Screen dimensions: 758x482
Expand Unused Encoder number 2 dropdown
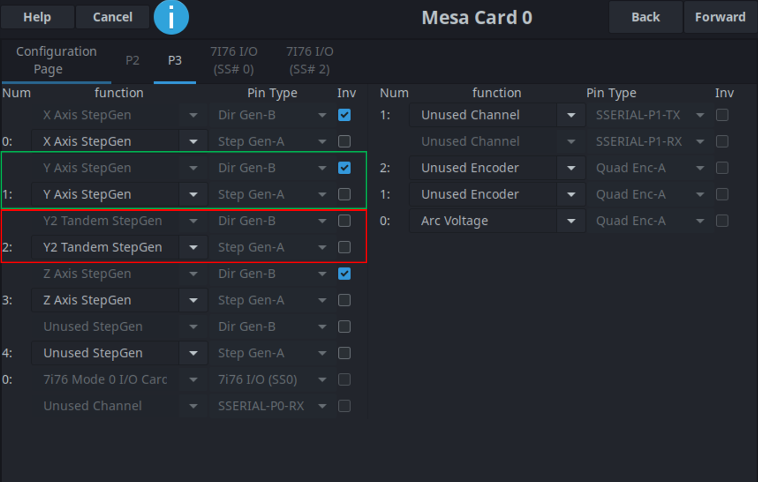497,168
